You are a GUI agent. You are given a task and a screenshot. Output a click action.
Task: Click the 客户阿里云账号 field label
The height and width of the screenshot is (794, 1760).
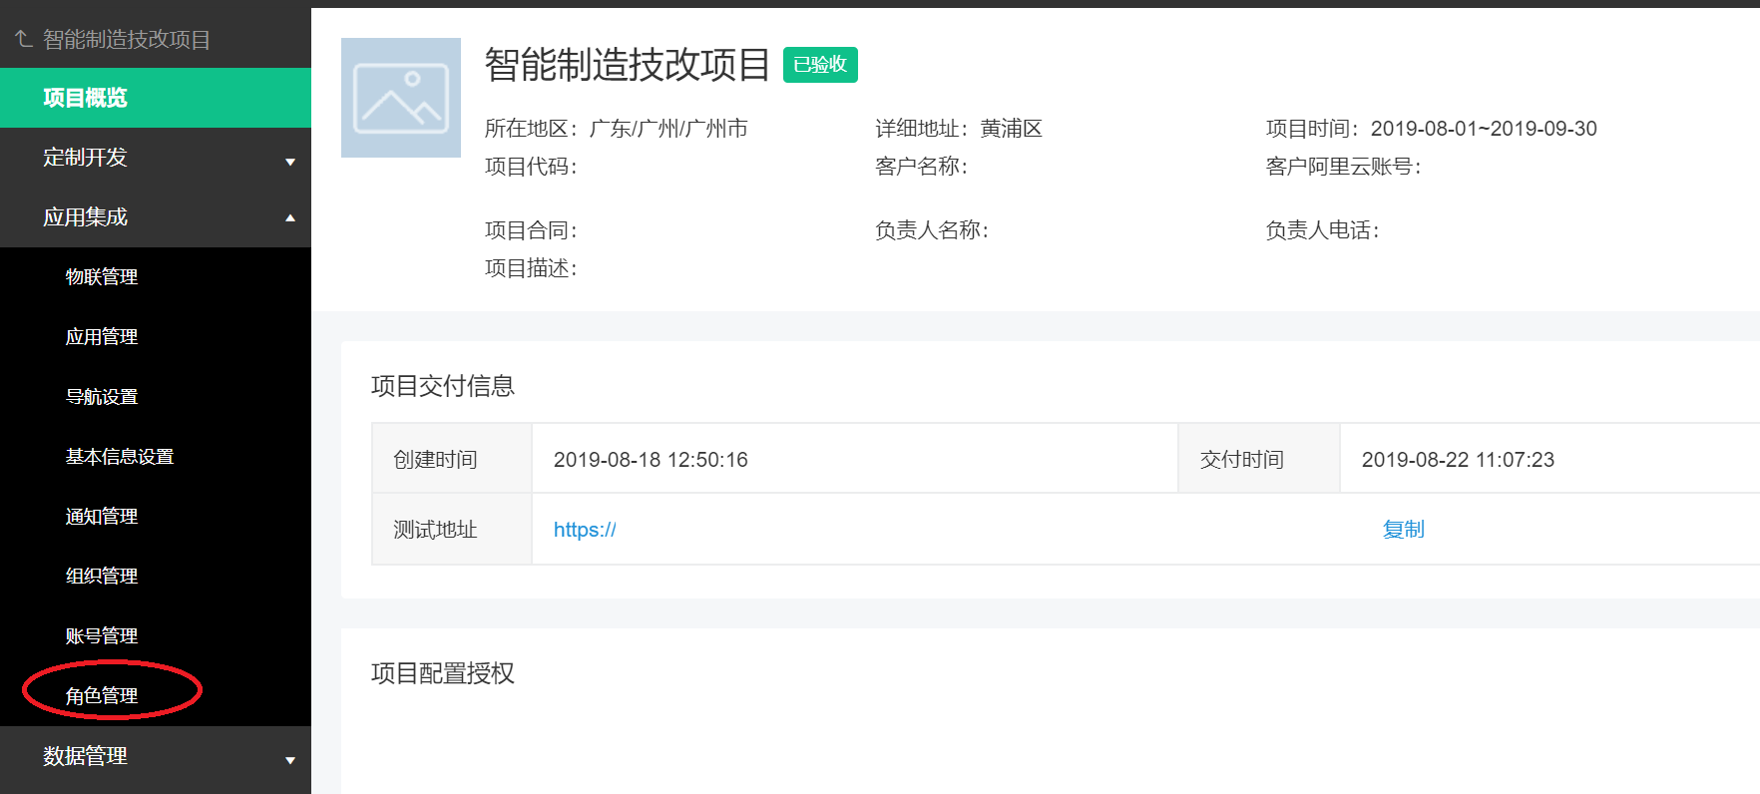click(1344, 167)
